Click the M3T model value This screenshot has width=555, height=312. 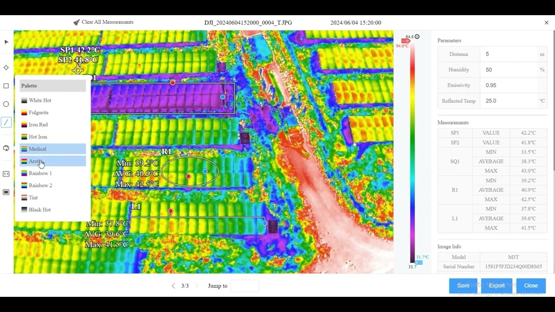coord(513,257)
